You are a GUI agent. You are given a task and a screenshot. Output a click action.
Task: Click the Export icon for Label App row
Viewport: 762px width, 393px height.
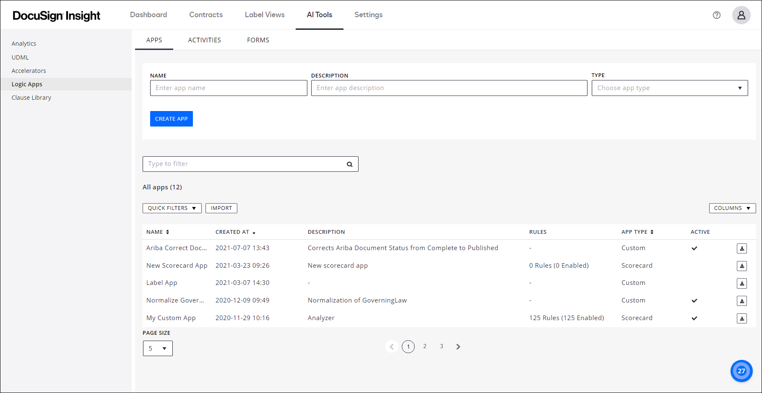[x=742, y=283]
